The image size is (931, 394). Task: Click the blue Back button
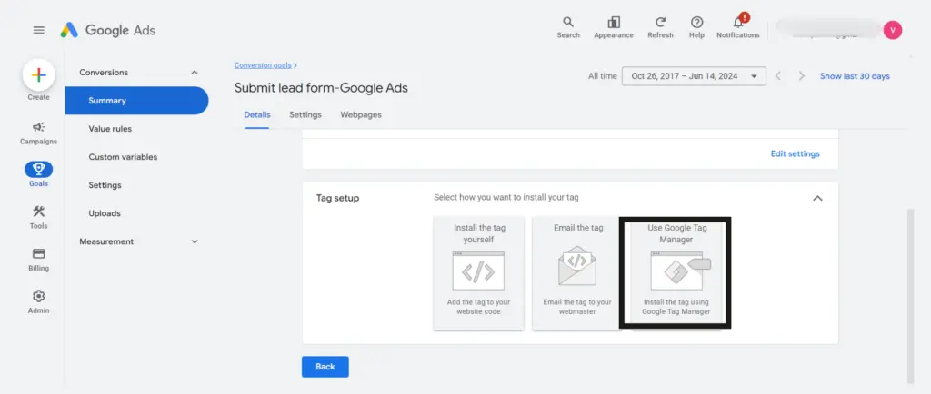[325, 367]
